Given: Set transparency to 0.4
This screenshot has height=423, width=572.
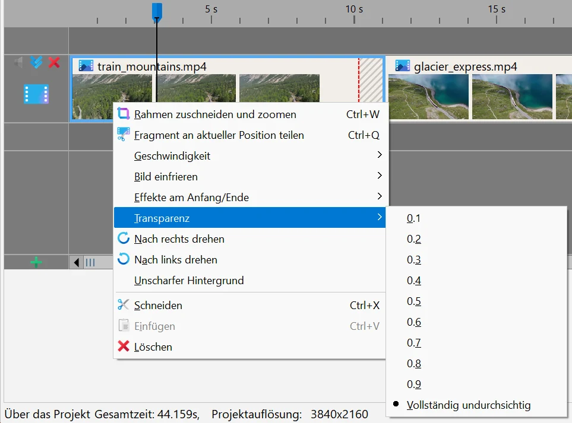Looking at the screenshot, I should [x=476, y=281].
